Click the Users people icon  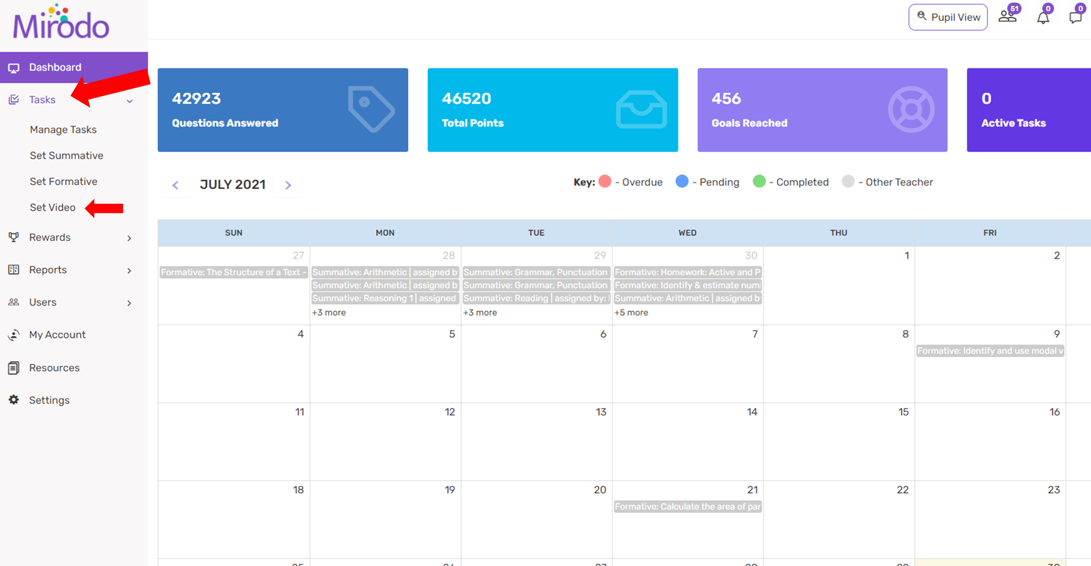click(14, 302)
